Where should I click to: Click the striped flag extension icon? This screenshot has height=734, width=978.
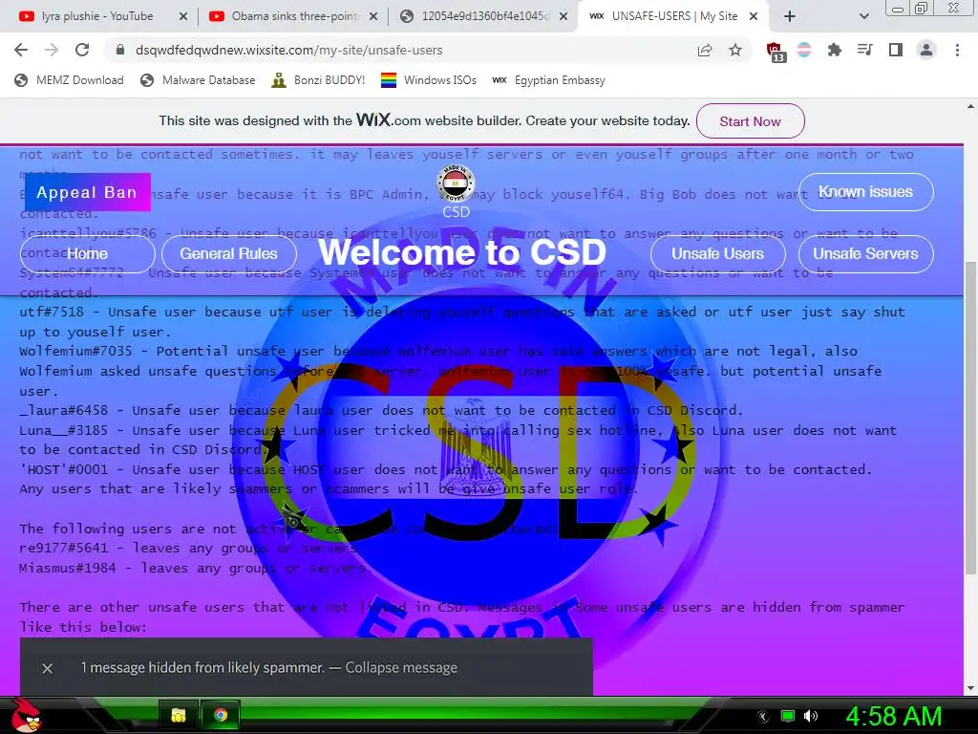(x=804, y=50)
